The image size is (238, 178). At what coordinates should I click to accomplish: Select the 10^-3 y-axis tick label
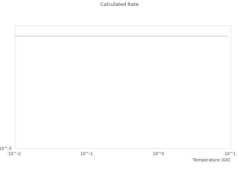click(6, 148)
